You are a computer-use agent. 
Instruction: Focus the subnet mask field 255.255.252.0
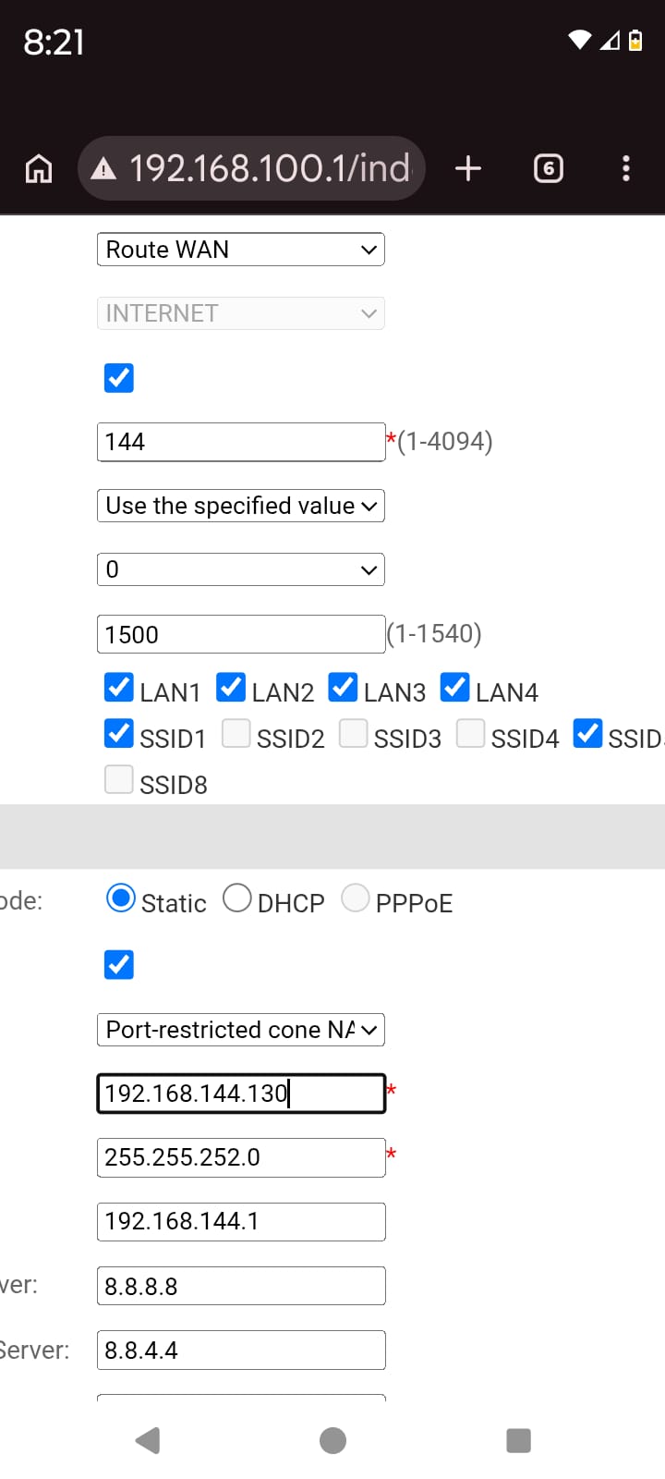pos(241,1157)
